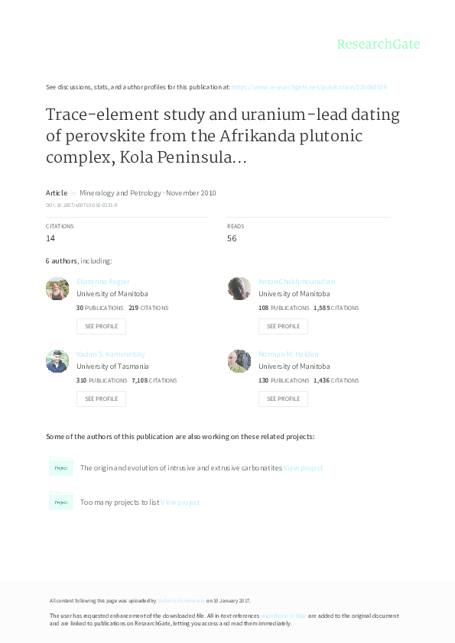Click SEE PROFILE under Vadim S. Kamenetsky
Image resolution: width=455 pixels, height=643 pixels.
(x=101, y=399)
